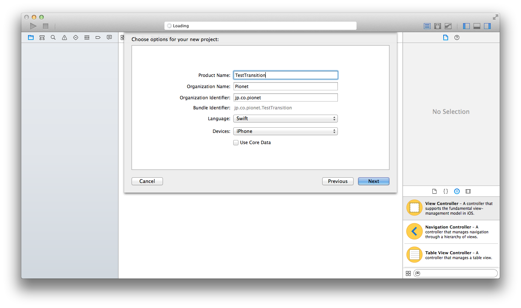Open the Devices dropdown showing iPhone
The height and width of the screenshot is (308, 521).
click(286, 131)
